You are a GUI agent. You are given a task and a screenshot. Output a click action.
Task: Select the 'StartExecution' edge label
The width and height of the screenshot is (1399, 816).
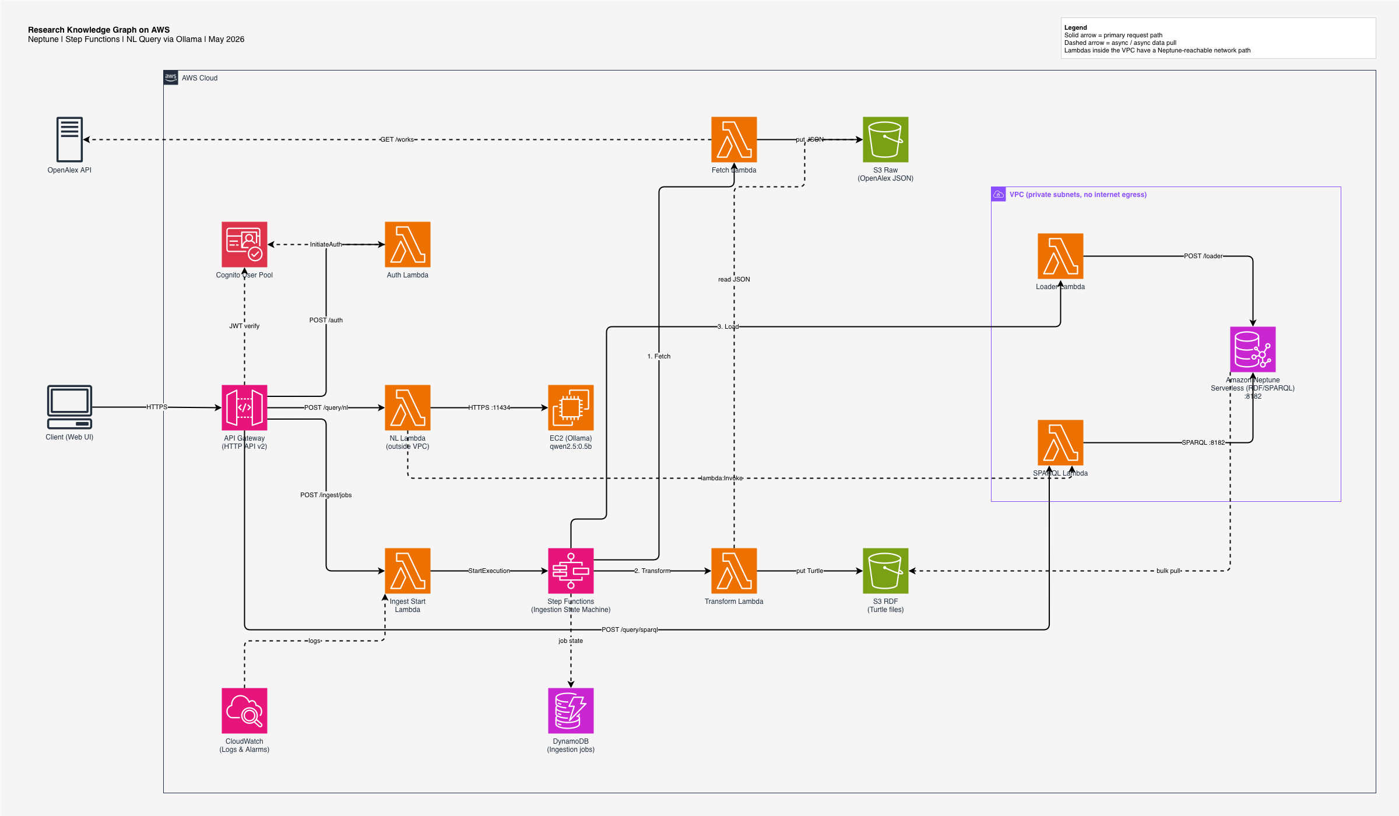489,571
